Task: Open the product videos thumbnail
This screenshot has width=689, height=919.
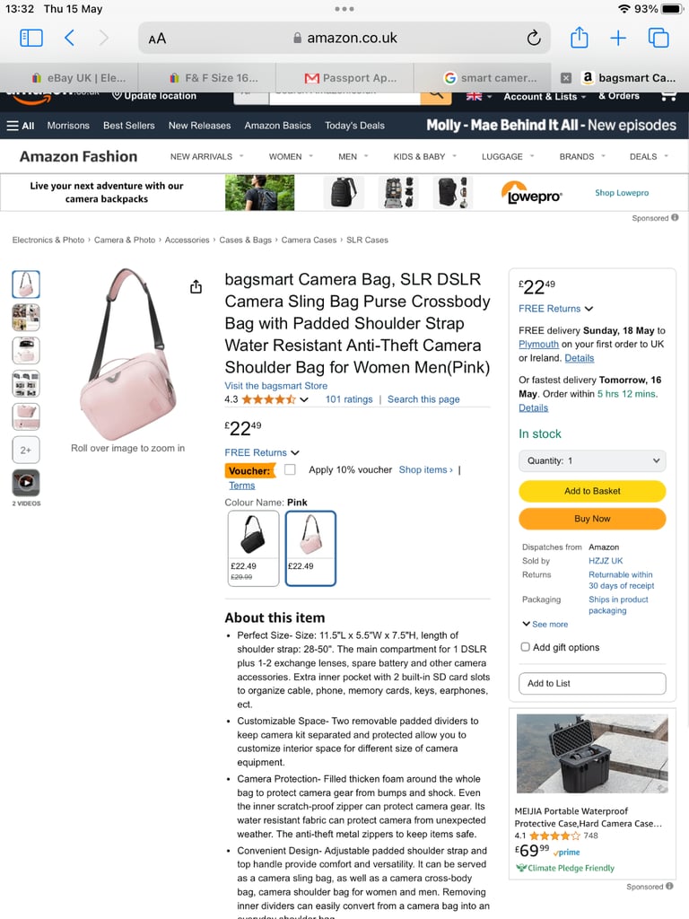Action: (26, 482)
